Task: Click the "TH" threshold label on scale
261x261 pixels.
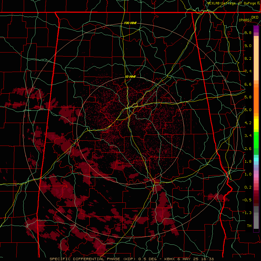Action: (249, 226)
